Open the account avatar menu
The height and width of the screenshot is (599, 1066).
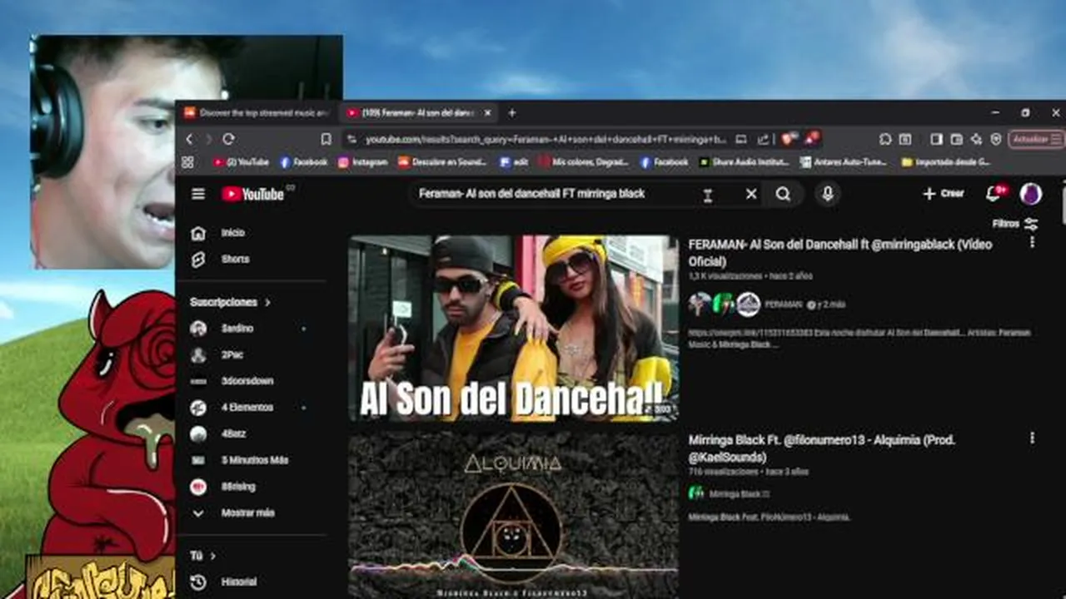[1031, 194]
